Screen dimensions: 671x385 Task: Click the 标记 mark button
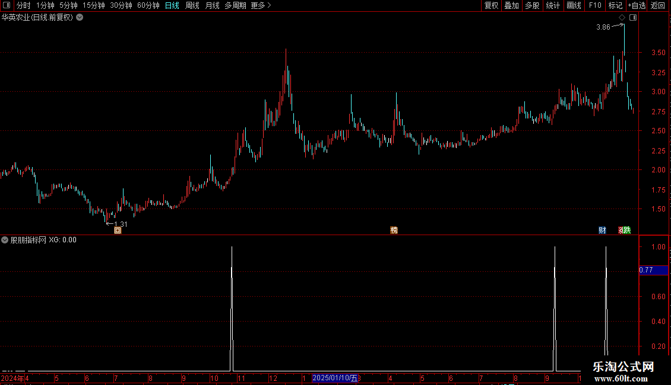[x=615, y=5]
